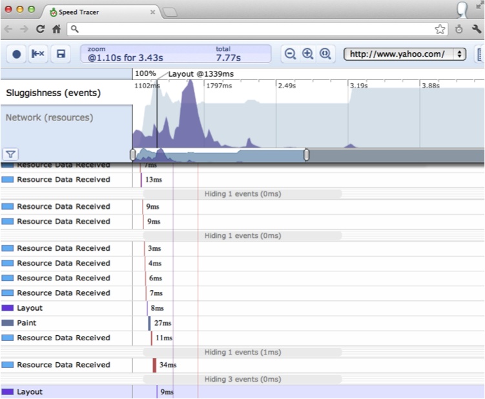The height and width of the screenshot is (399, 485).
Task: Click the 34ms red event bar
Action: coord(154,365)
